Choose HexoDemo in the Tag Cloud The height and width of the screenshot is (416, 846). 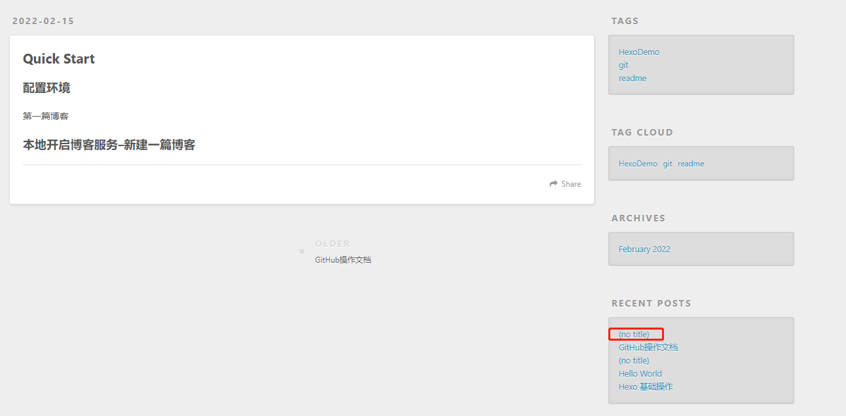click(638, 164)
